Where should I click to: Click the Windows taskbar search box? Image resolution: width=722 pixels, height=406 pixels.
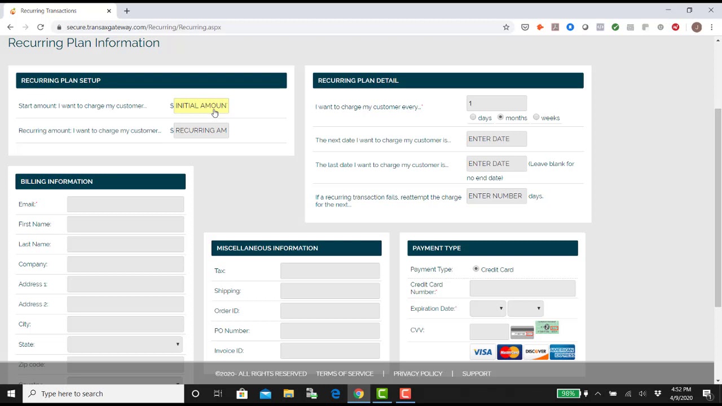104,394
